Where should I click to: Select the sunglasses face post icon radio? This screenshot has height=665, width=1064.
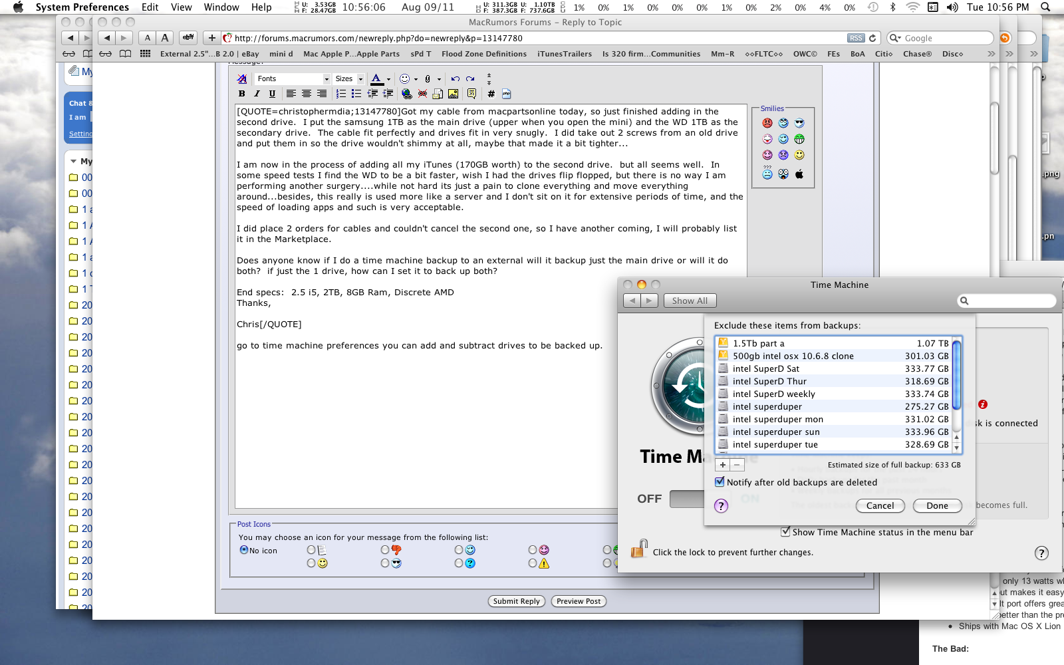tap(385, 563)
